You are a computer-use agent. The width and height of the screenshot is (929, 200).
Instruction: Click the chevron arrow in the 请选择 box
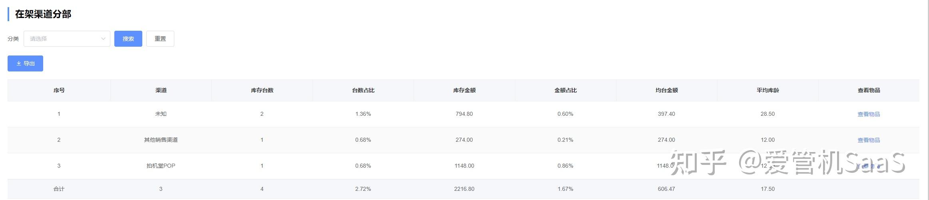point(103,39)
